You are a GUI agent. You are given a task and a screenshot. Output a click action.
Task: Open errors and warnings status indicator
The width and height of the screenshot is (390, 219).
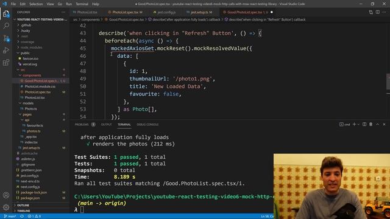pos(34,217)
